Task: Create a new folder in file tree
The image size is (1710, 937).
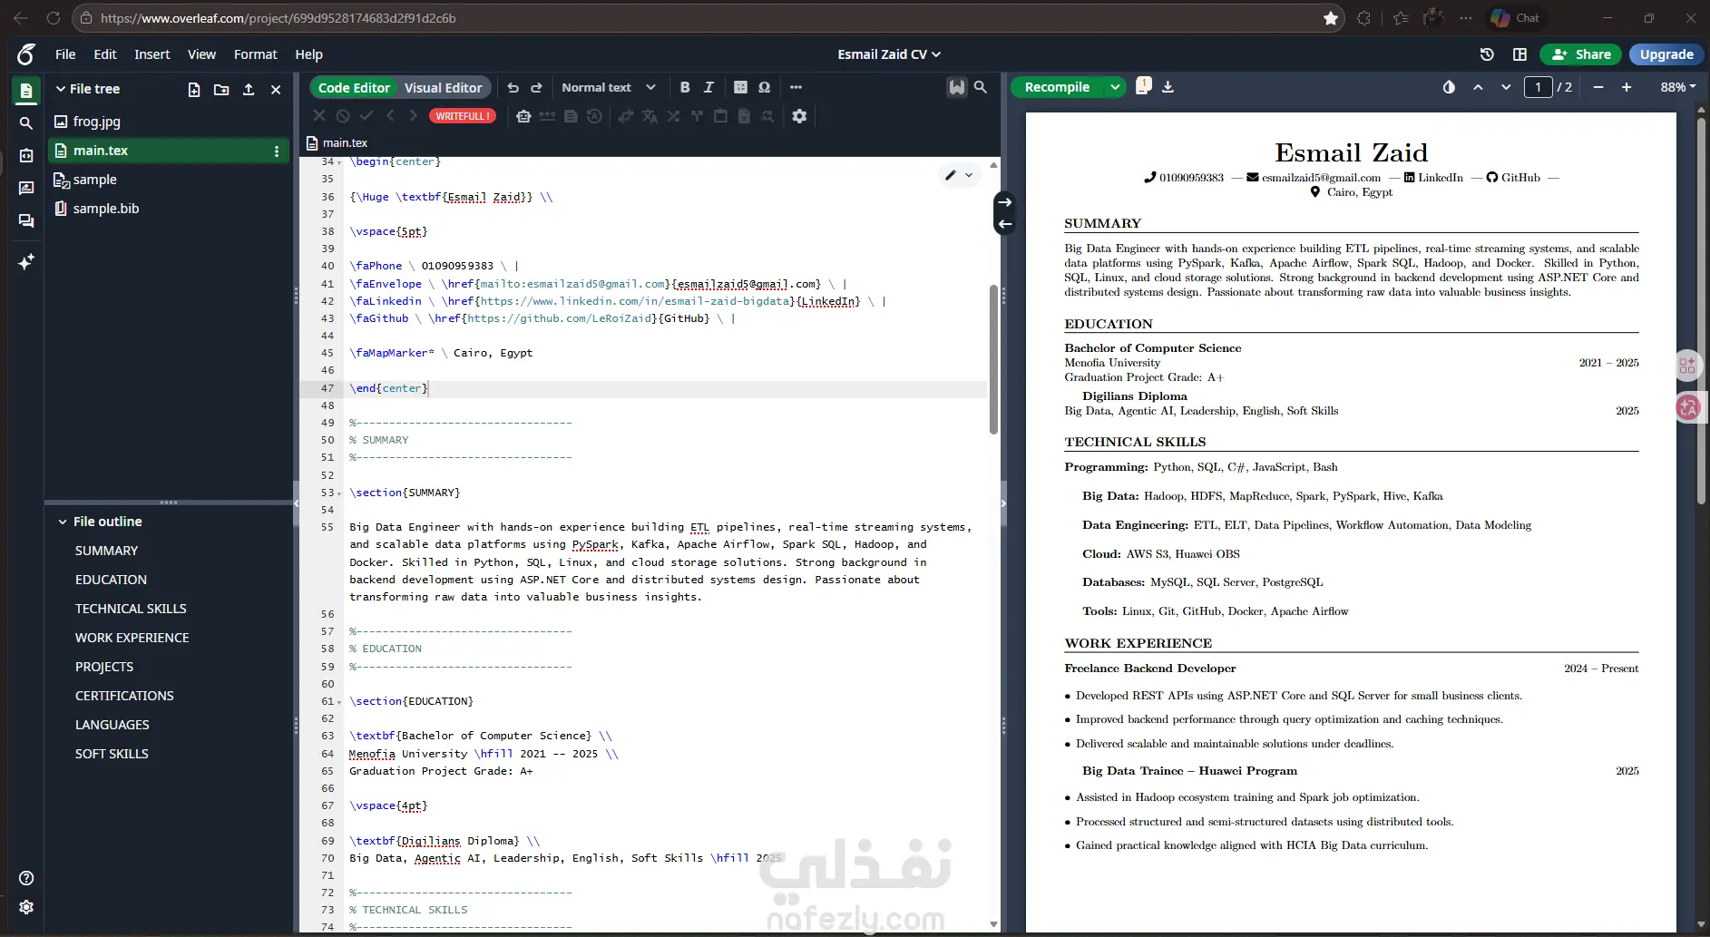Action: (221, 89)
